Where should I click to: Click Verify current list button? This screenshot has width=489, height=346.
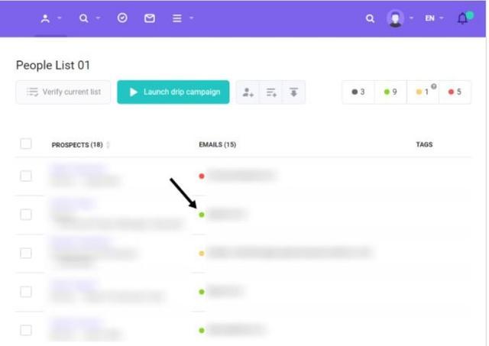(63, 92)
